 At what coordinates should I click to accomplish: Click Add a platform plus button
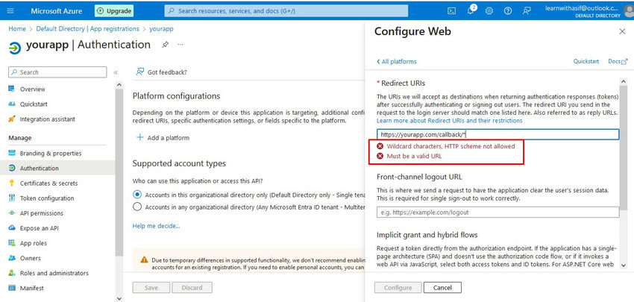(163, 137)
